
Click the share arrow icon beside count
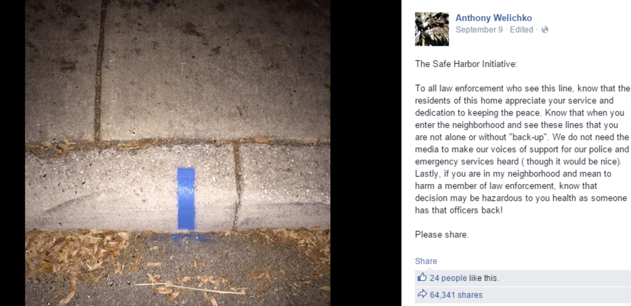pyautogui.click(x=422, y=294)
